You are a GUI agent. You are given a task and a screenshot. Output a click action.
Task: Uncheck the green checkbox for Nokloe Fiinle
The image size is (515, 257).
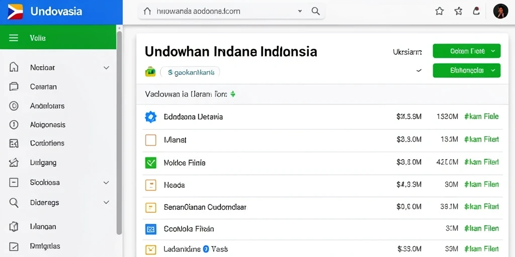pos(151,163)
